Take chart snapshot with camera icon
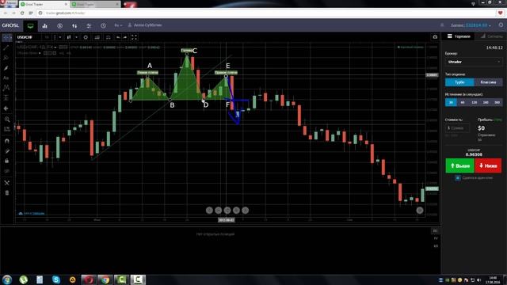 pos(435,37)
